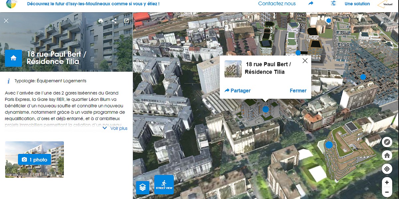Close the popup with X icon
Image resolution: width=399 pixels, height=199 pixels.
[305, 61]
